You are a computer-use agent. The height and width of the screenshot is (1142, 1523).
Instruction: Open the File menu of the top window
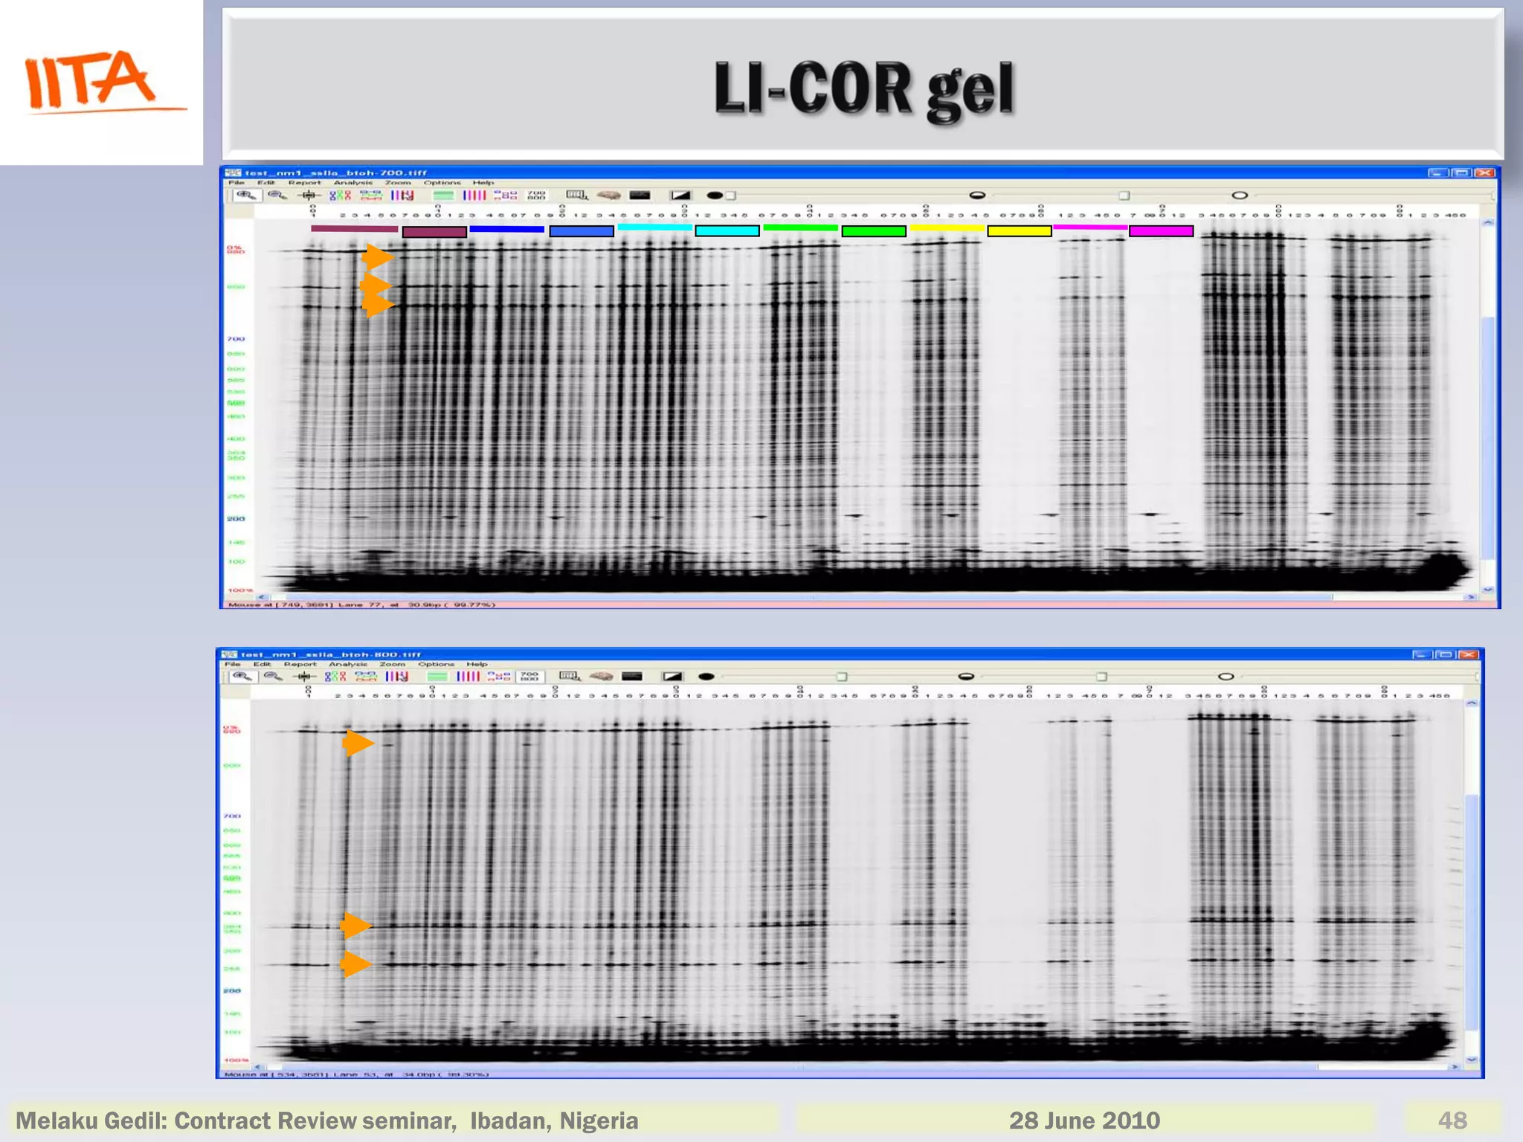pos(236,183)
